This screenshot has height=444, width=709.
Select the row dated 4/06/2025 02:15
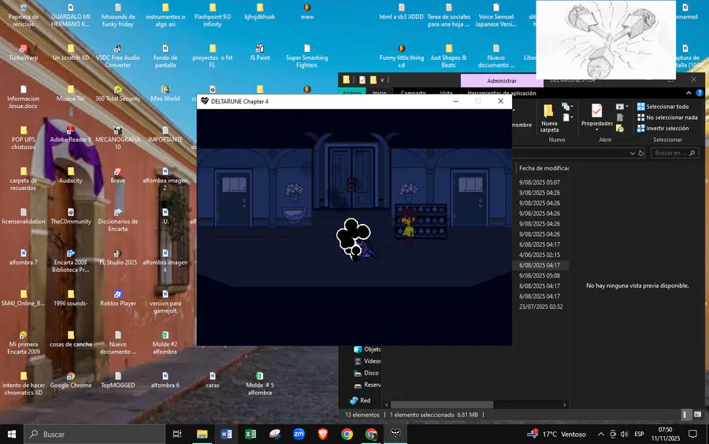point(540,255)
